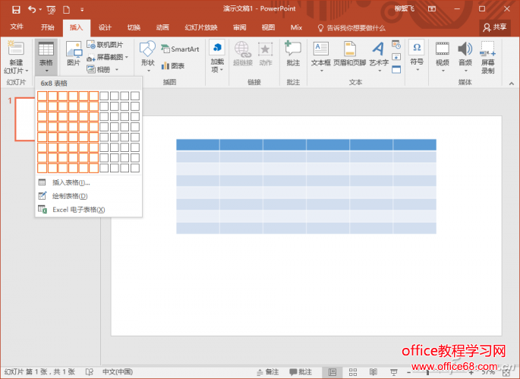This screenshot has height=379, width=520.
Task: Open the 批注 comment tool in ribbon
Action: pyautogui.click(x=293, y=55)
